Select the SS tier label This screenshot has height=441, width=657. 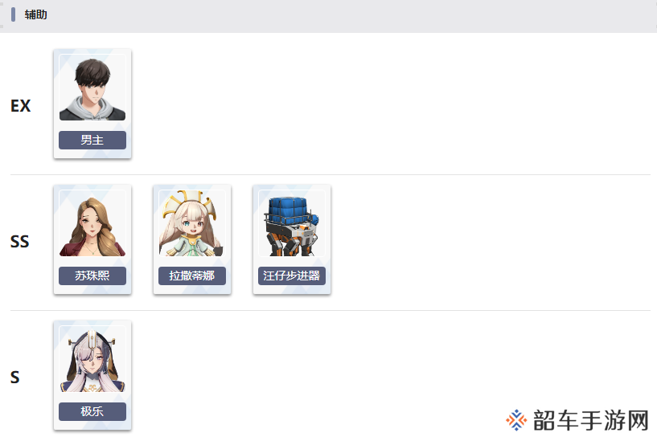point(19,242)
